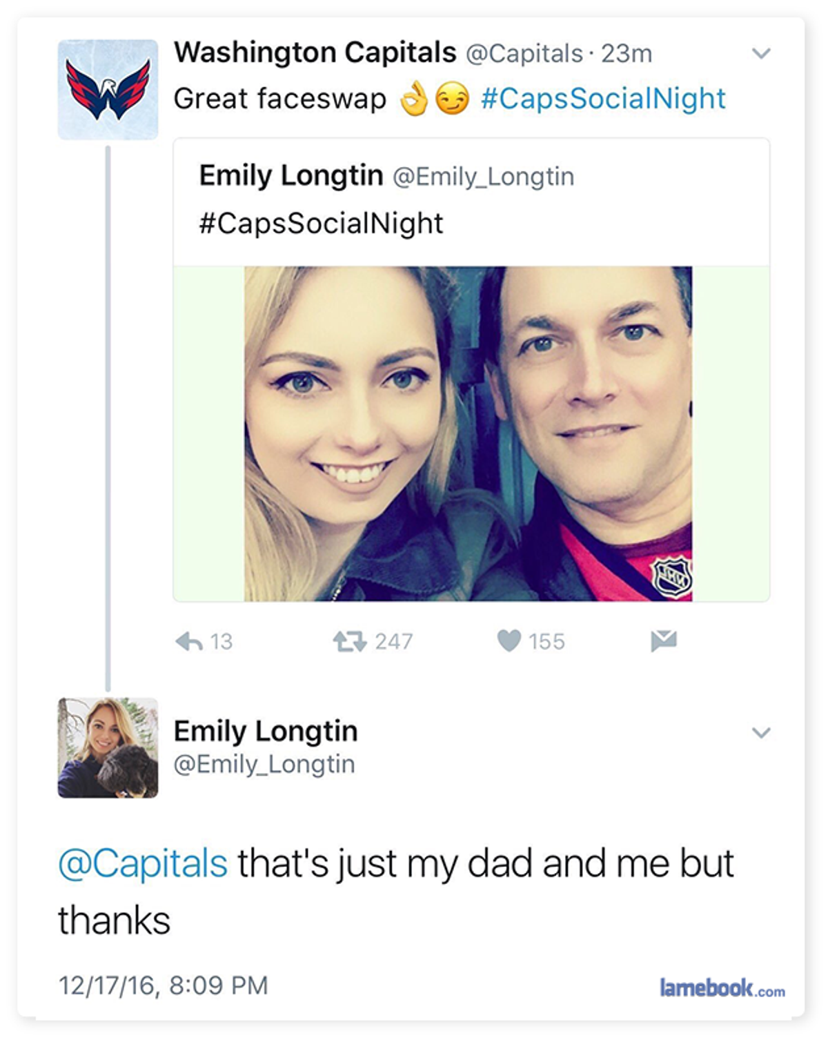
Task: View the quoted selfie photo
Action: tap(469, 434)
